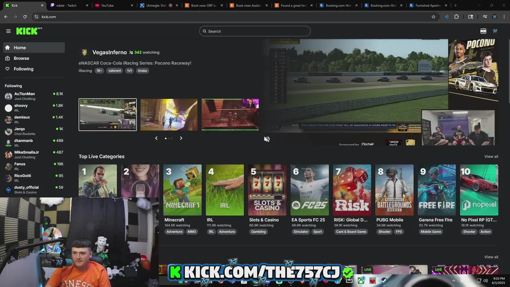Switch to the edate - Twitch tab
Screen dimensions: 510x287
[69, 6]
